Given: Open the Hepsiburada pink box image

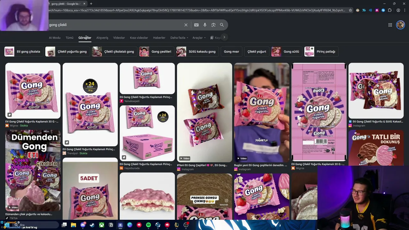Looking at the screenshot, I should click(147, 133).
